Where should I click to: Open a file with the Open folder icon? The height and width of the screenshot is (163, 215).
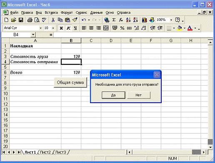(x=13, y=20)
